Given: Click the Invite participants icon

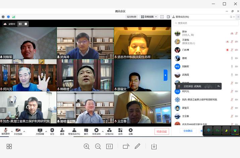Looking at the screenshot, I should (x=62, y=130).
